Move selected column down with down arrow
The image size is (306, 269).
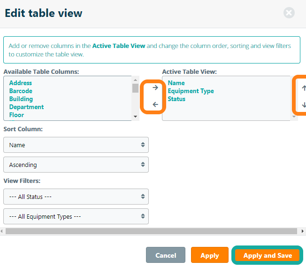(x=303, y=105)
